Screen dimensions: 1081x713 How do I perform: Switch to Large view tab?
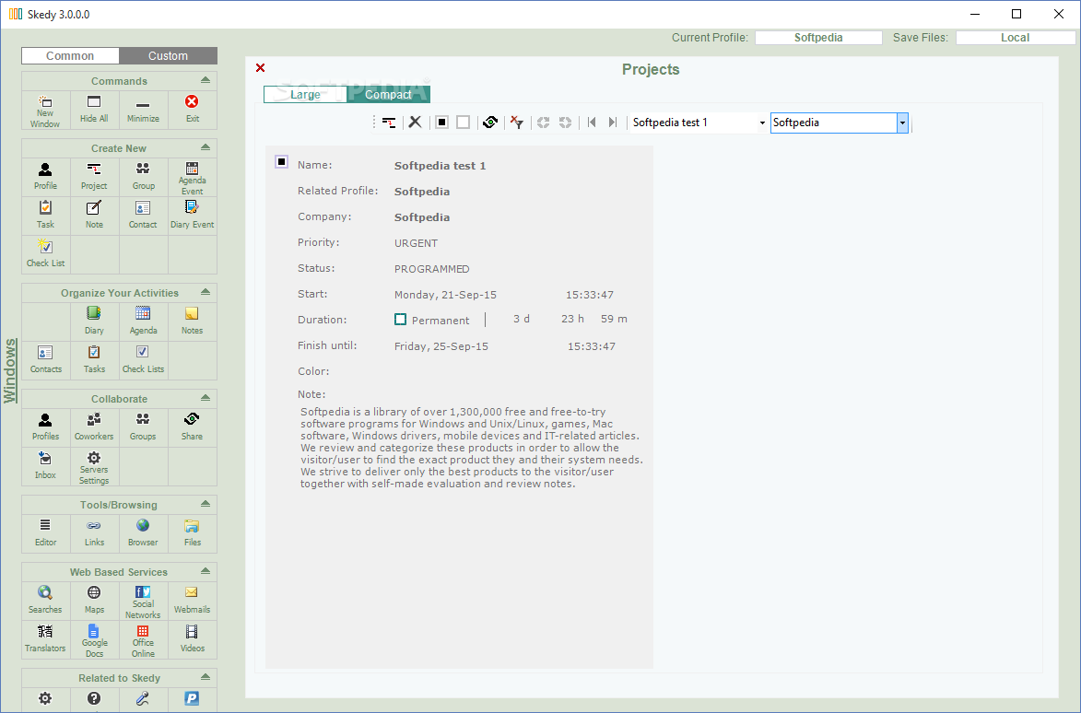(305, 94)
